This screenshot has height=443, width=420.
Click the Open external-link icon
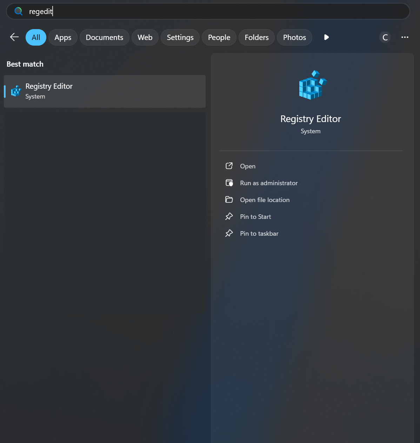coord(229,166)
